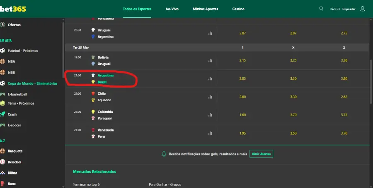Click the gamepad icon beside E-soccer
This screenshot has height=188, width=373.
click(2, 125)
